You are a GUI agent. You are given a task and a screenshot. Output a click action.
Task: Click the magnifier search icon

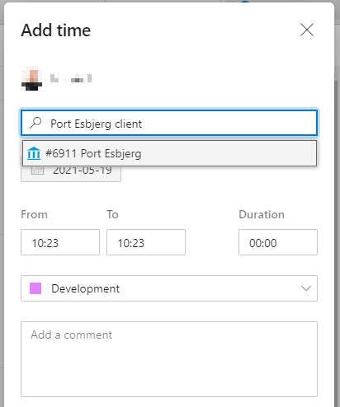pos(35,123)
